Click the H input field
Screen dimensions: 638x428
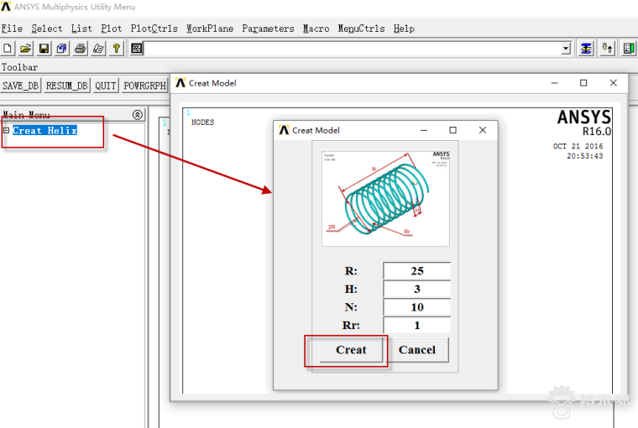(x=416, y=290)
